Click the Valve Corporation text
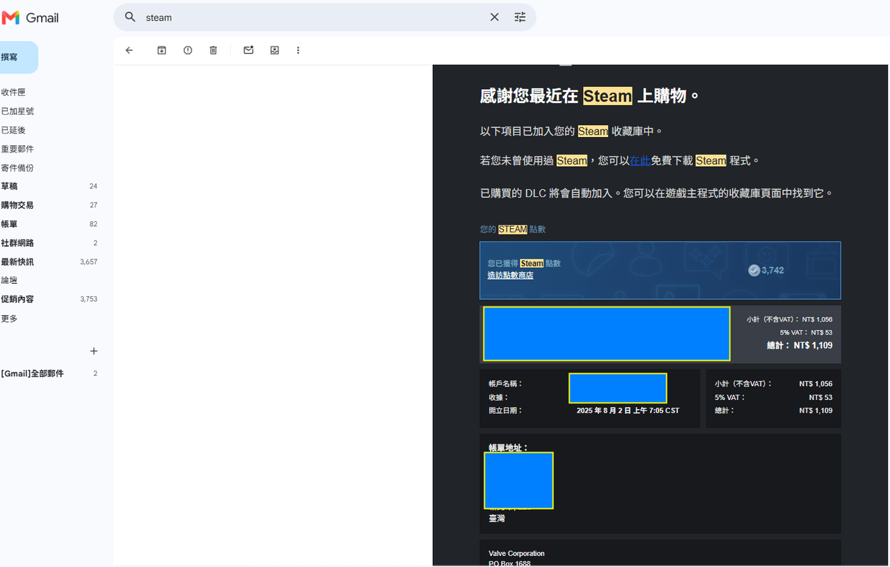Screen dimensions: 890x567 516,554
